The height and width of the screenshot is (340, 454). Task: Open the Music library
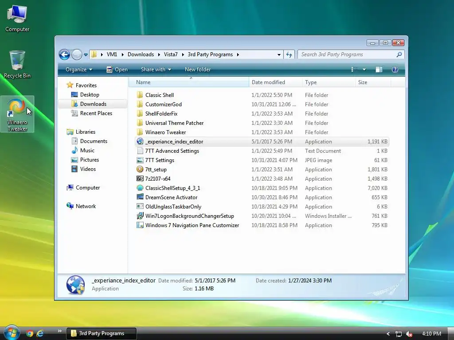[83, 151]
